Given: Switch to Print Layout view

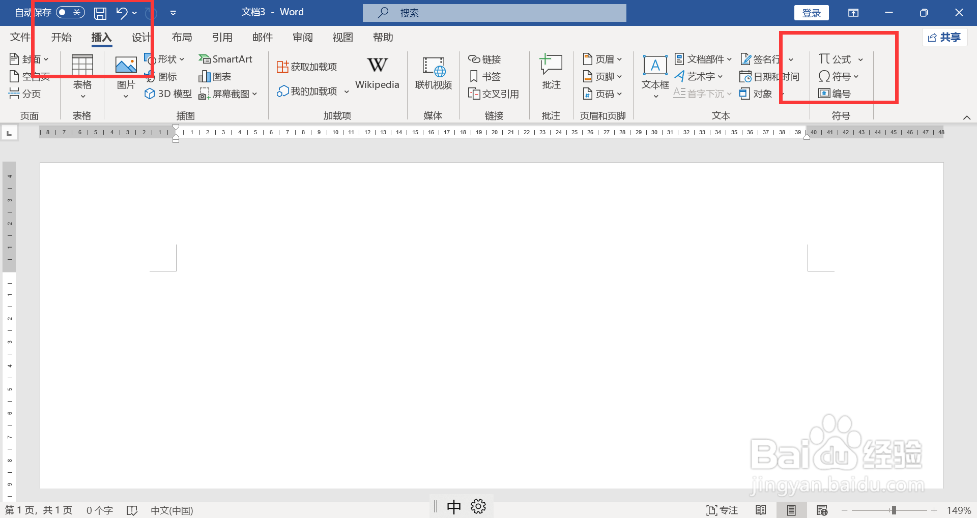Looking at the screenshot, I should pos(791,510).
